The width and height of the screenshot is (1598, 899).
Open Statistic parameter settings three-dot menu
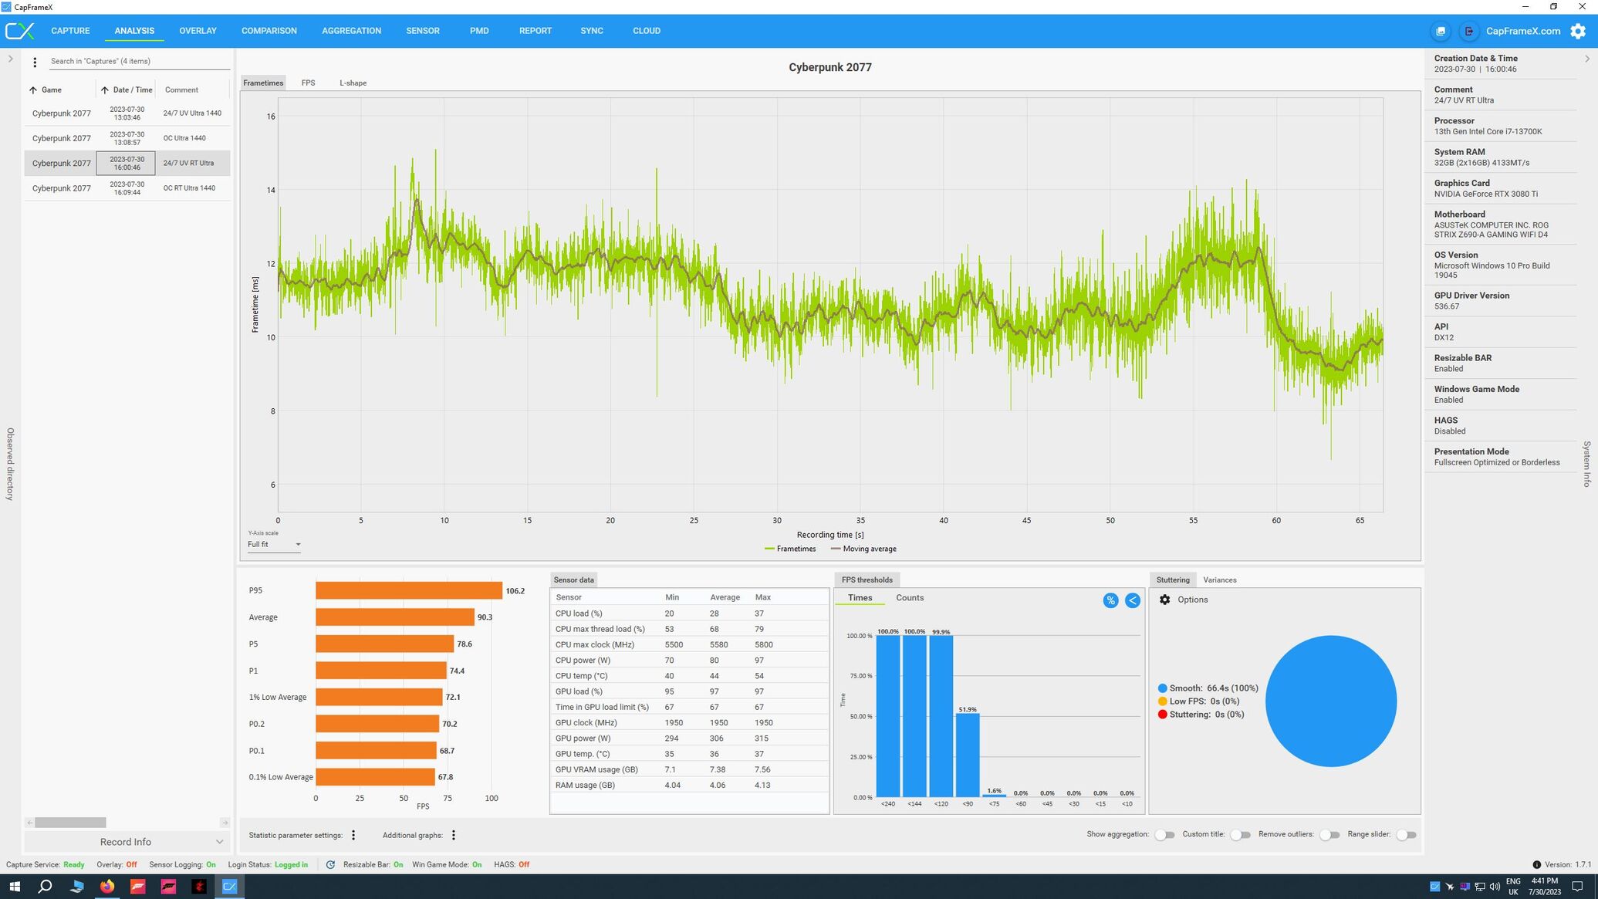(x=353, y=835)
